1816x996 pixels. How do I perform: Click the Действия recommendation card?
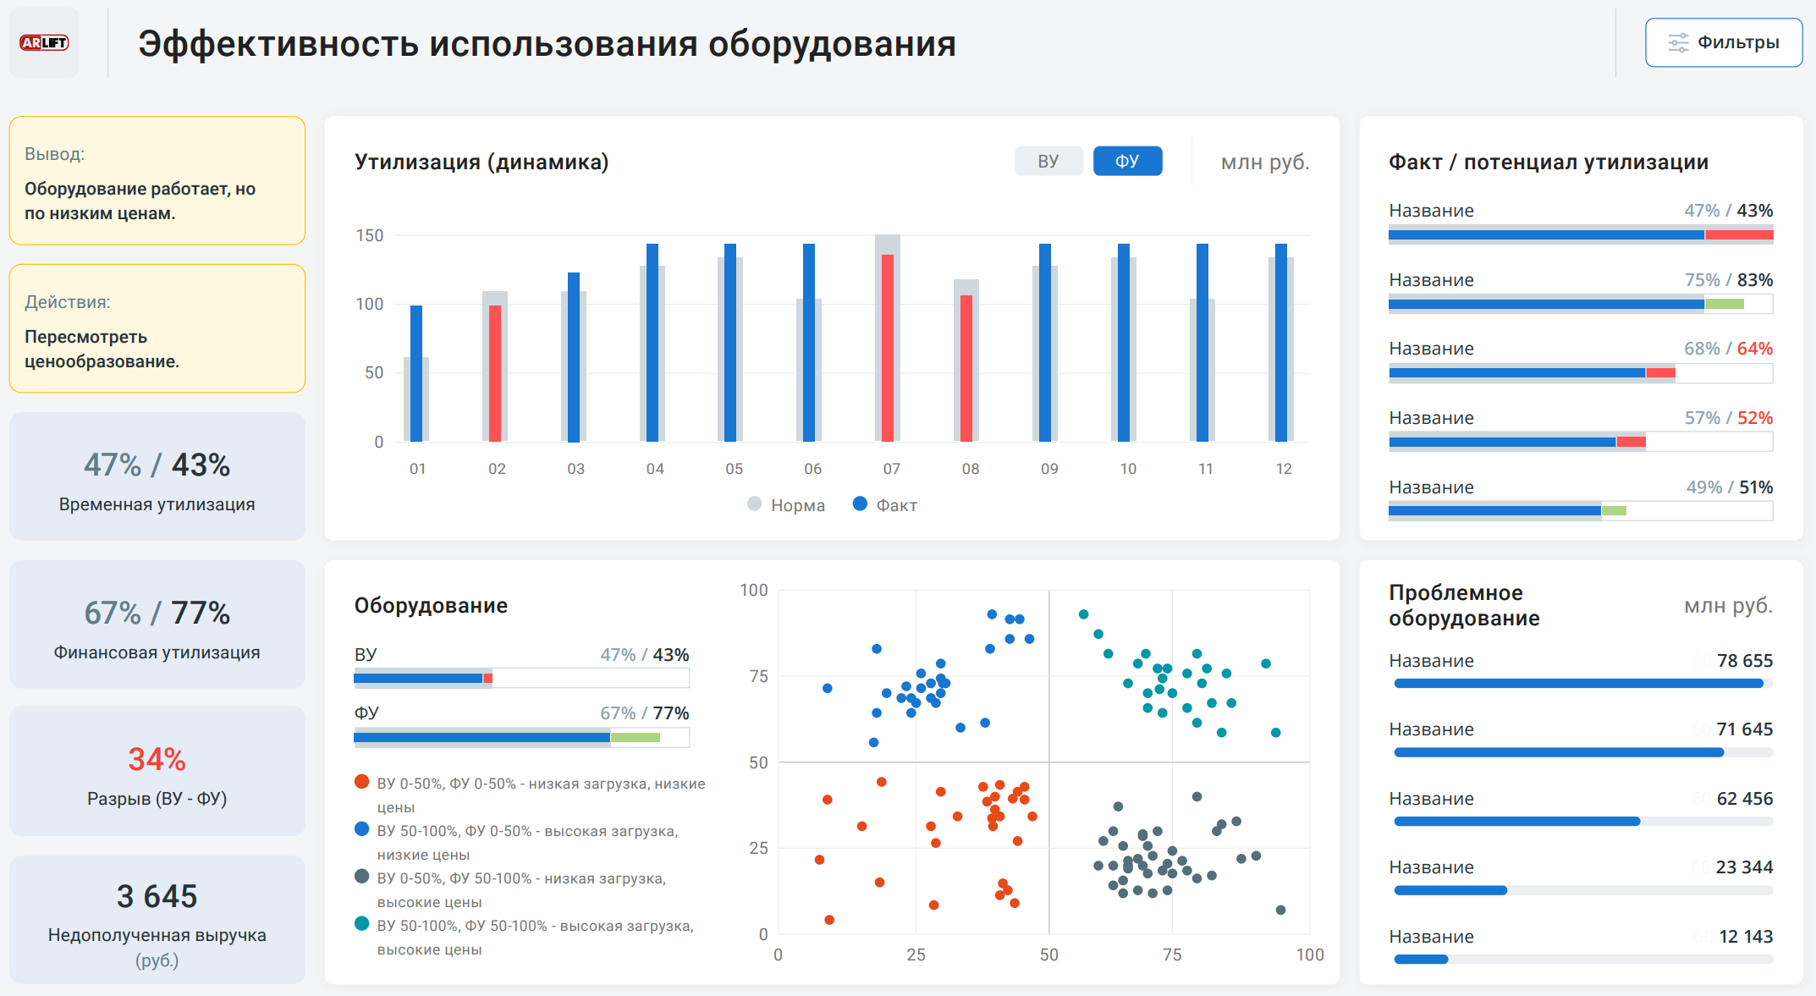157,328
